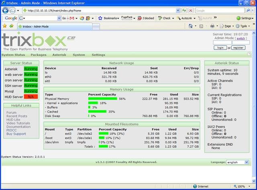Open the HUD Lite link
This screenshot has height=190, width=257.
(13, 120)
